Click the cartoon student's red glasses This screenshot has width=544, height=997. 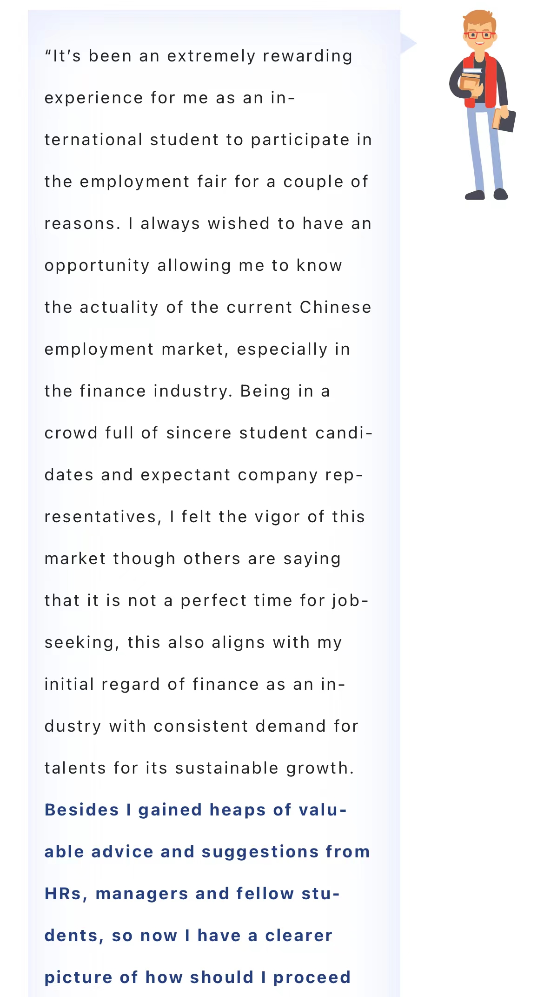point(479,35)
